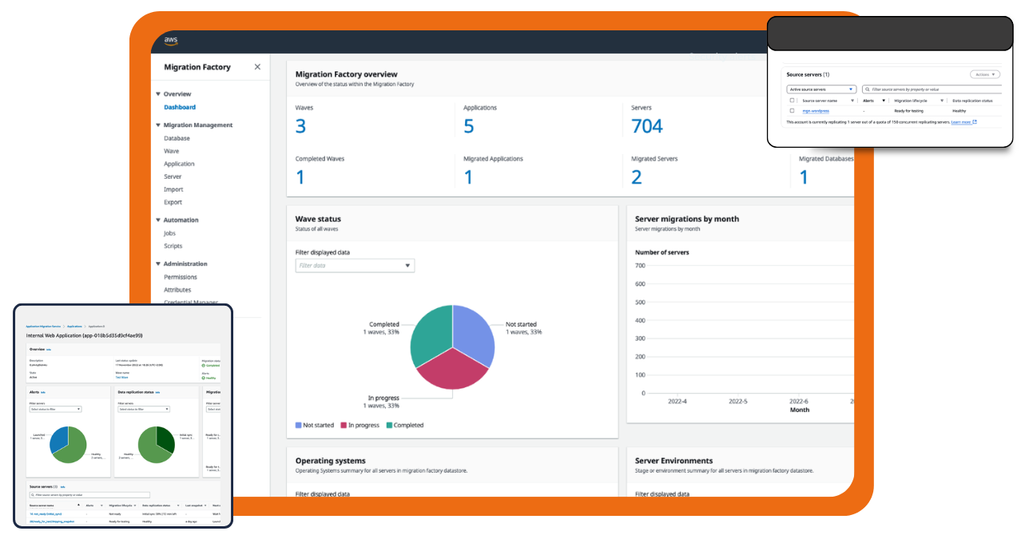Viewport: 1025px width, 539px height.
Task: Open the Dashboard page in sidebar
Action: [180, 107]
